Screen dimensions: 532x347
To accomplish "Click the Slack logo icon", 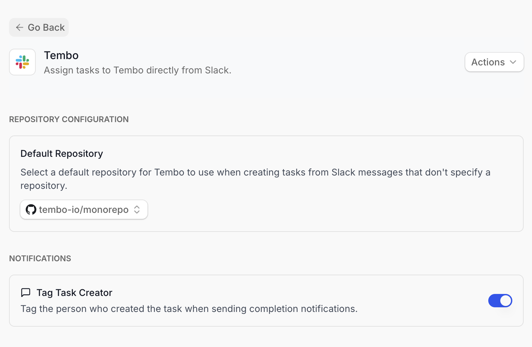I will pyautogui.click(x=22, y=62).
